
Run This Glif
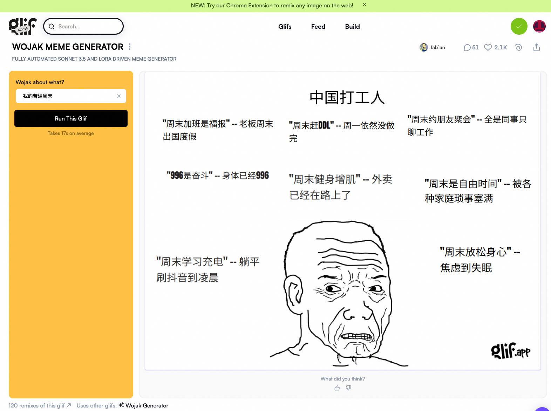(x=71, y=118)
